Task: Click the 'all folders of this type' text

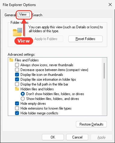Action: tap(44, 31)
